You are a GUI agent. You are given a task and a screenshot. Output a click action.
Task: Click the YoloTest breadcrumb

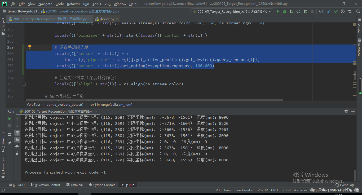coord(33,105)
